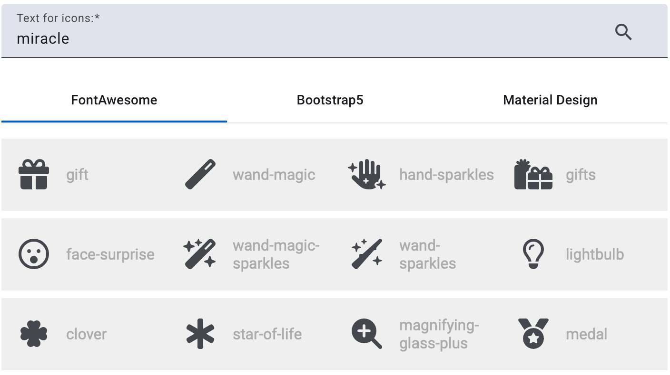The height and width of the screenshot is (375, 670).
Task: Pick the clover icon
Action: [x=33, y=334]
